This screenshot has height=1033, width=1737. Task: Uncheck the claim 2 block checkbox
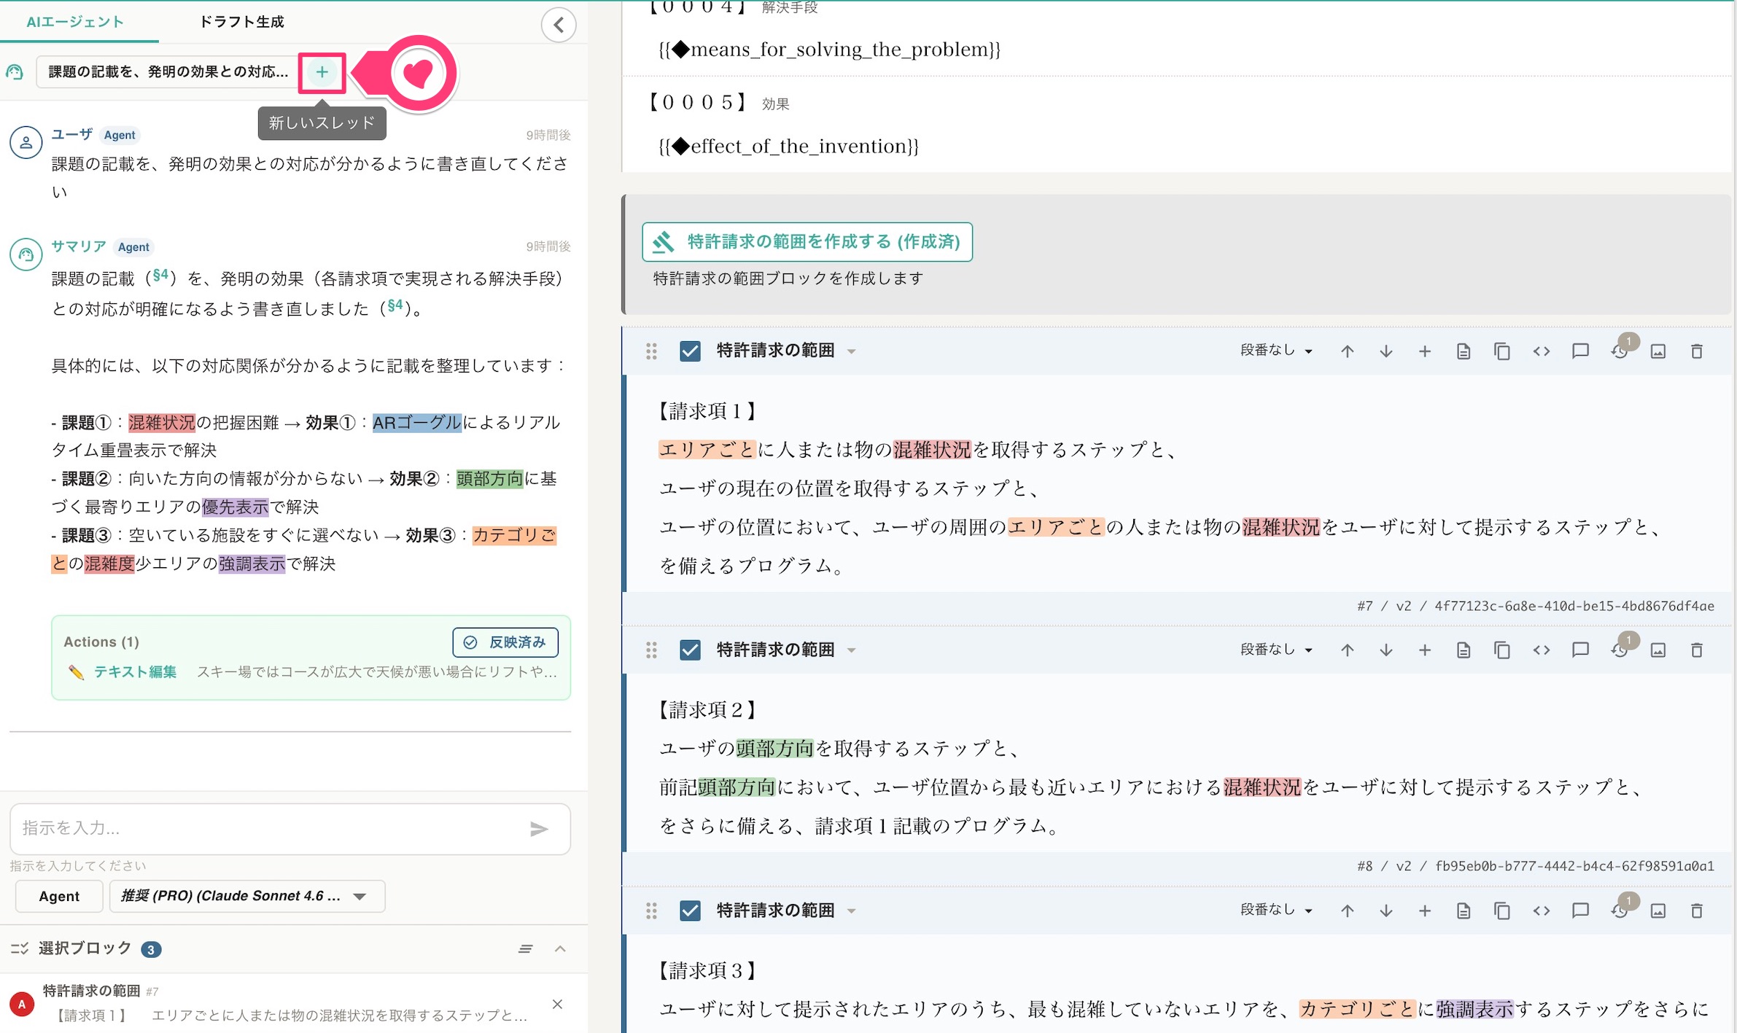coord(690,650)
